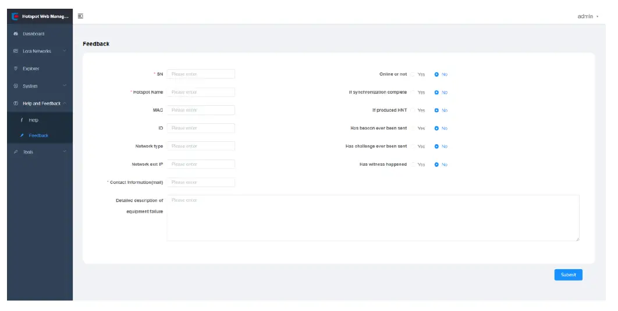
Task: Select Yes for Has witness happened
Action: [x=412, y=165]
